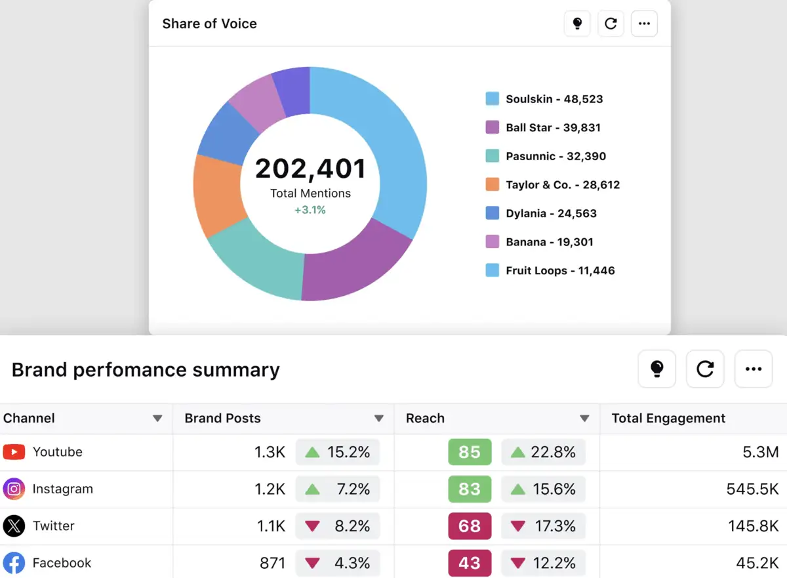Click the Instagram channel icon
The image size is (787, 578).
(13, 489)
